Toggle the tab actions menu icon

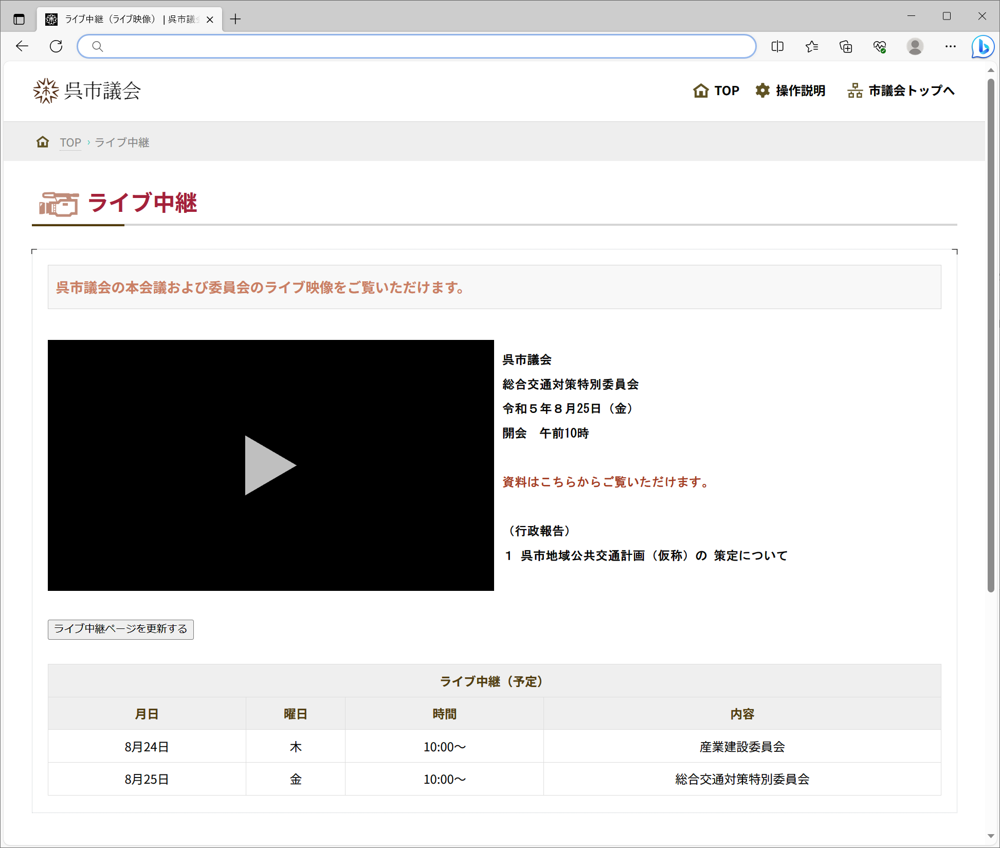pos(19,19)
